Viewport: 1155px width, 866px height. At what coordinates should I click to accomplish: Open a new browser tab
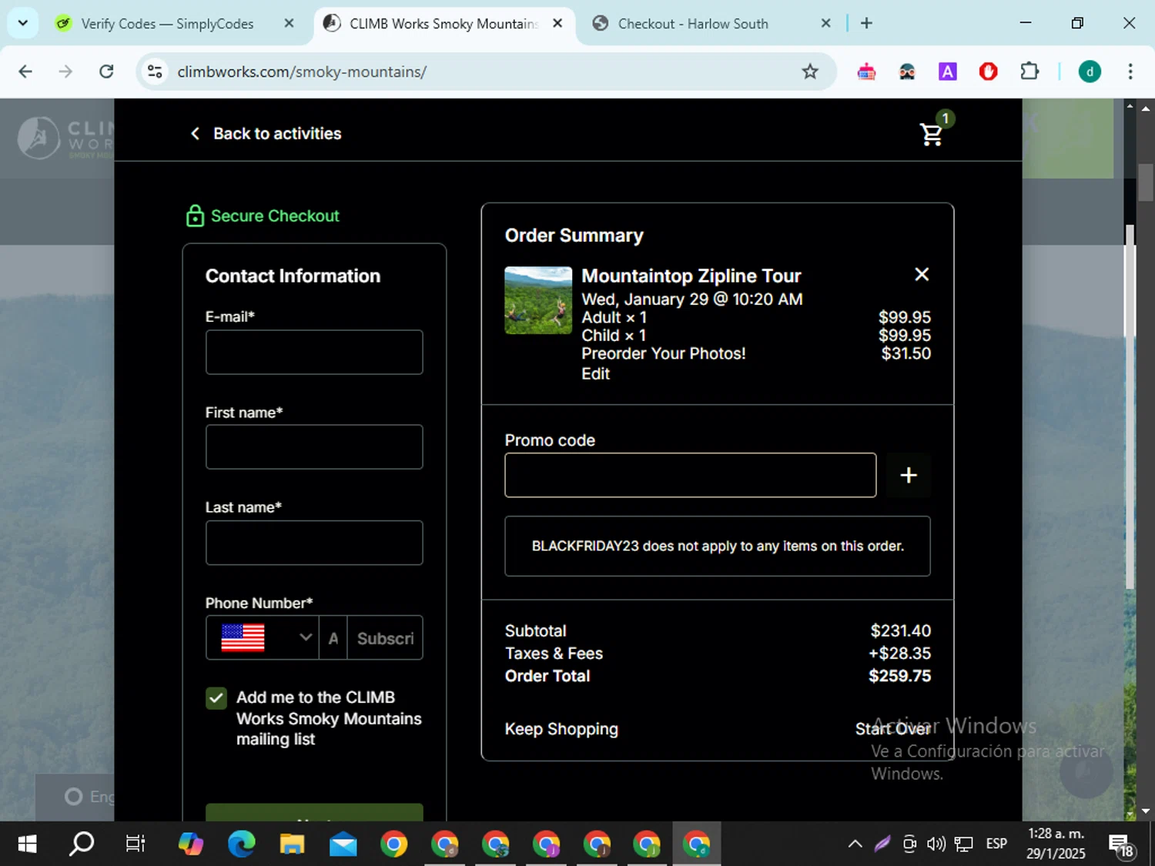tap(866, 23)
